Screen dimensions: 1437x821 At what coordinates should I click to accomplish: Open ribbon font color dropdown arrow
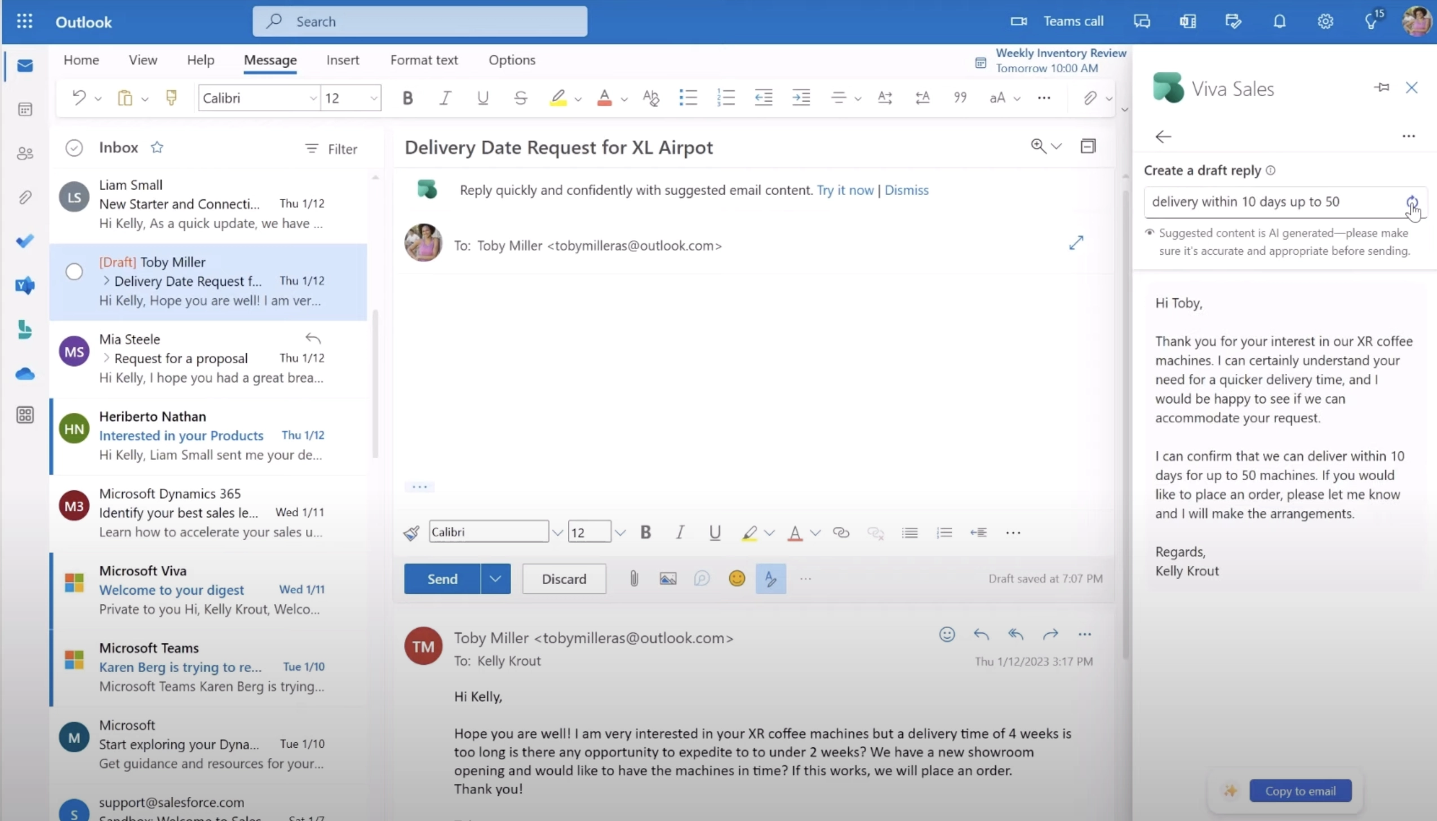pos(624,99)
